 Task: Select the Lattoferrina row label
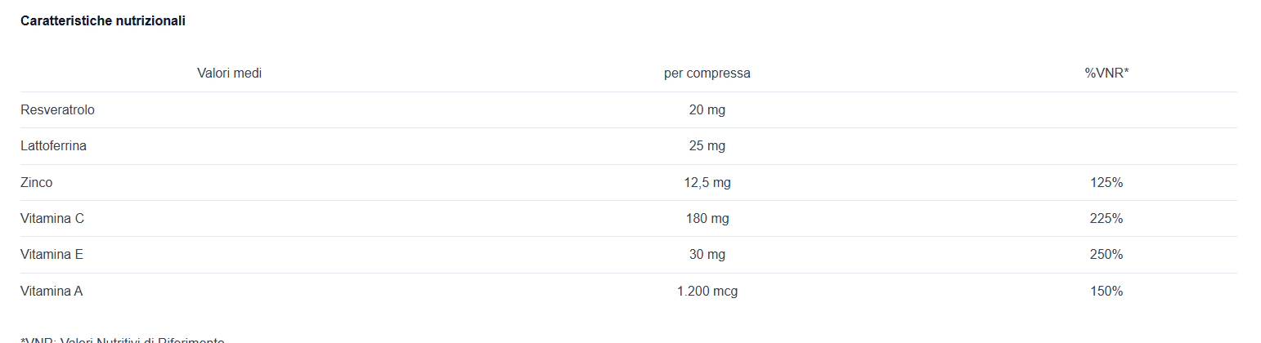(x=53, y=146)
